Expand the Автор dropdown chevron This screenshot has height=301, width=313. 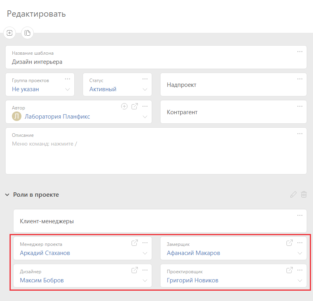[x=145, y=117]
